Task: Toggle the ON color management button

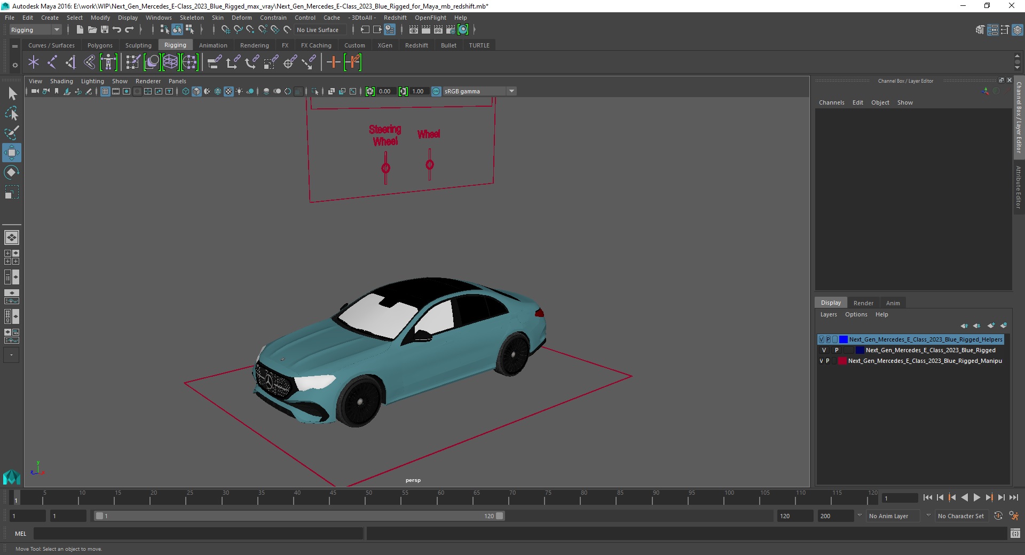Action: coord(436,91)
